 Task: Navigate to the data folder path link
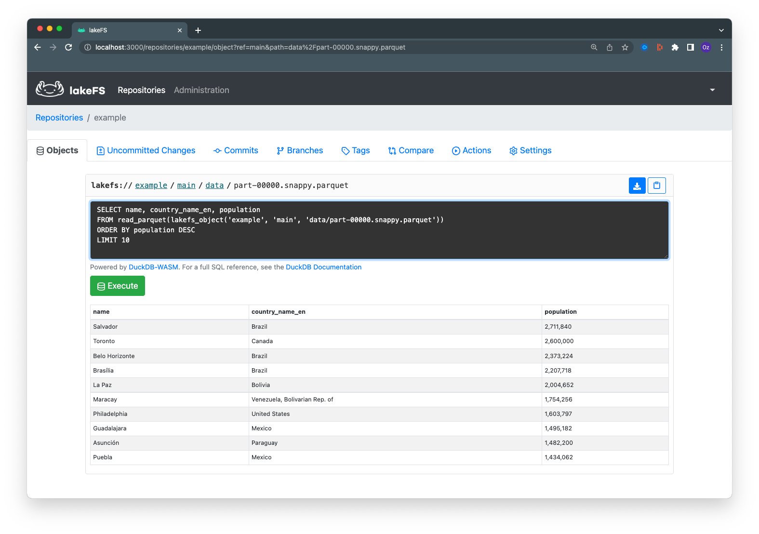[x=214, y=186]
